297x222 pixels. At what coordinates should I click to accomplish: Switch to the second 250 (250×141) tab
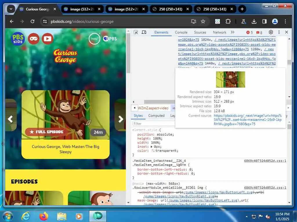pos(215,9)
